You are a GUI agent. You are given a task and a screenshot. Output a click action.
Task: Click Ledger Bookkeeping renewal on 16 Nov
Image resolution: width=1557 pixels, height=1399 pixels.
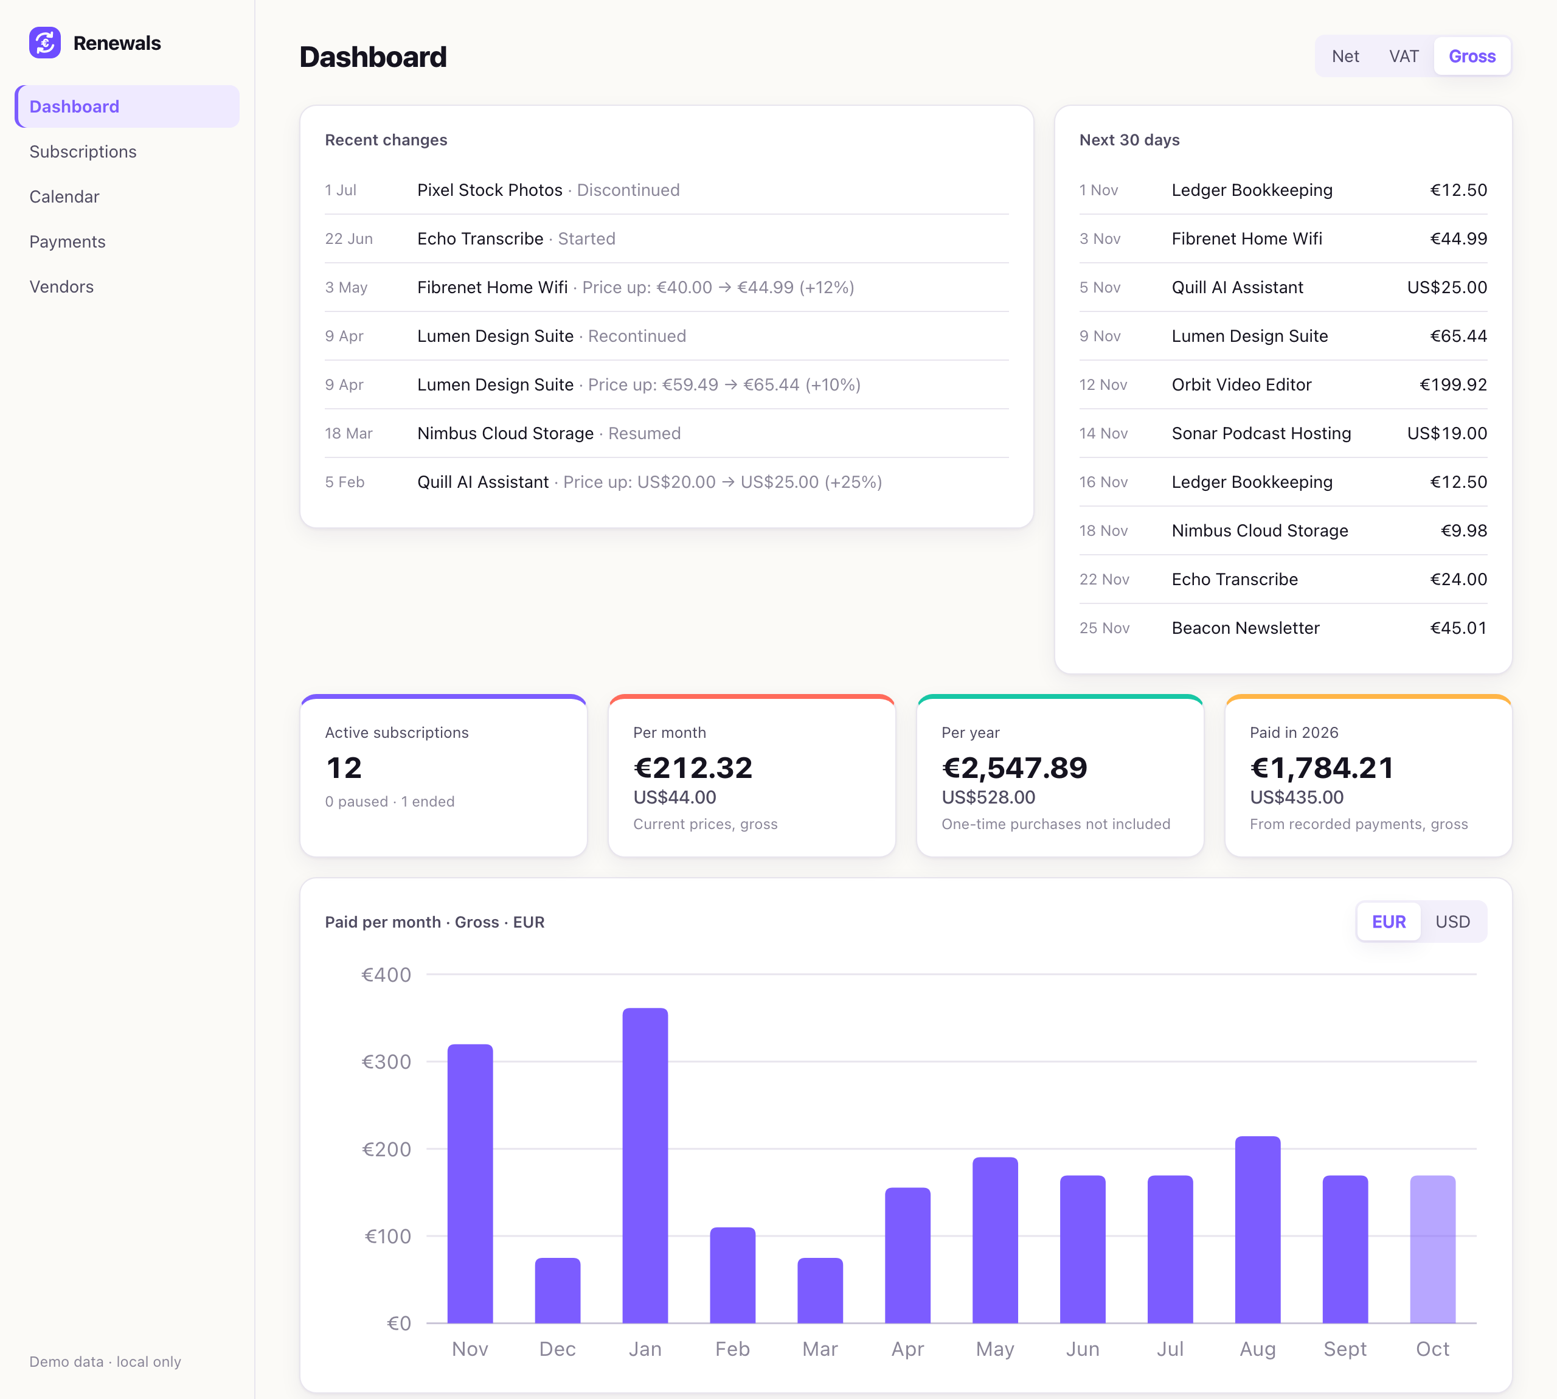(x=1283, y=482)
